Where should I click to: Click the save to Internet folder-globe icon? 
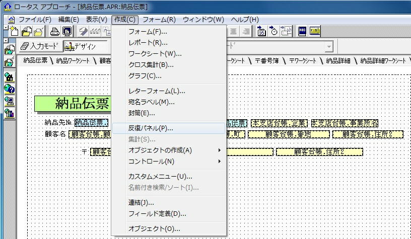[10, 62]
